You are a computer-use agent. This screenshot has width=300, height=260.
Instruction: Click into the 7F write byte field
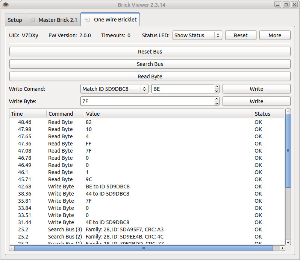coord(147,101)
